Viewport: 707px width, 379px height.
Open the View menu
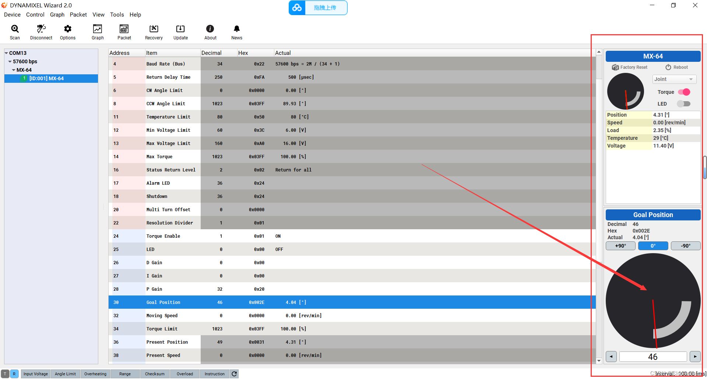[x=98, y=15]
